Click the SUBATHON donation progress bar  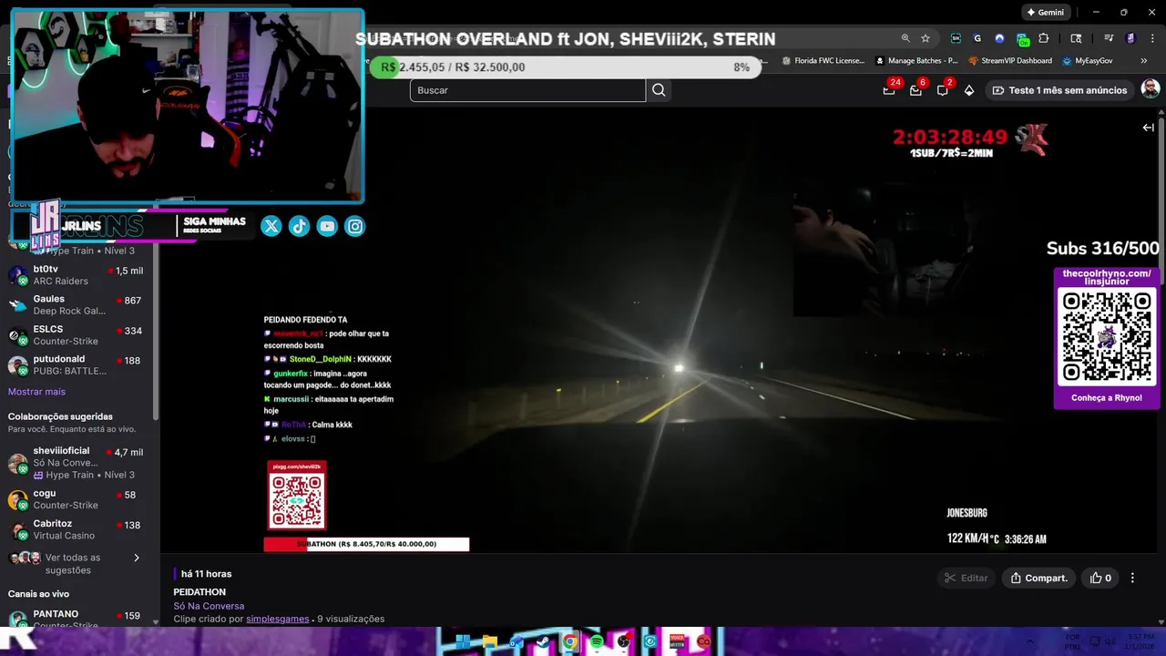click(x=366, y=544)
